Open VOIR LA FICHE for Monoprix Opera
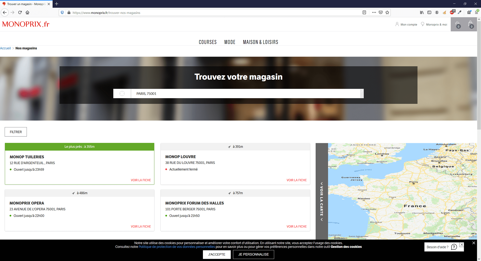 tap(141, 227)
